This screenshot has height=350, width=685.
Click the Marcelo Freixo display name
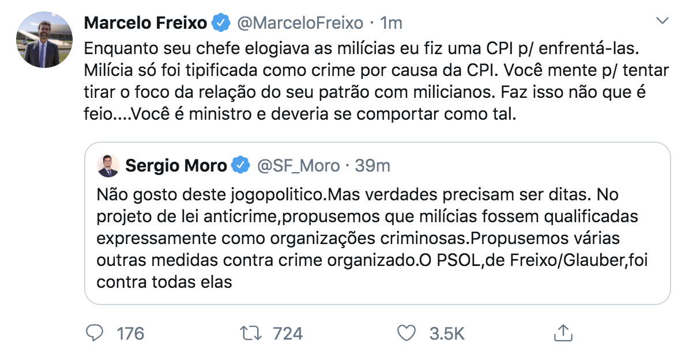145,24
